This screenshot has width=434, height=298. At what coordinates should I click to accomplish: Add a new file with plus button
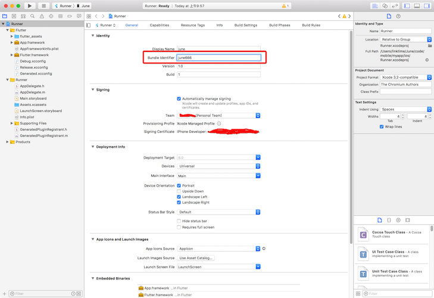[4, 294]
